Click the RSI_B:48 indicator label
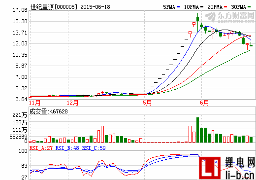Image resolution: width=256 pixels, height=180 pixels. click(x=67, y=148)
